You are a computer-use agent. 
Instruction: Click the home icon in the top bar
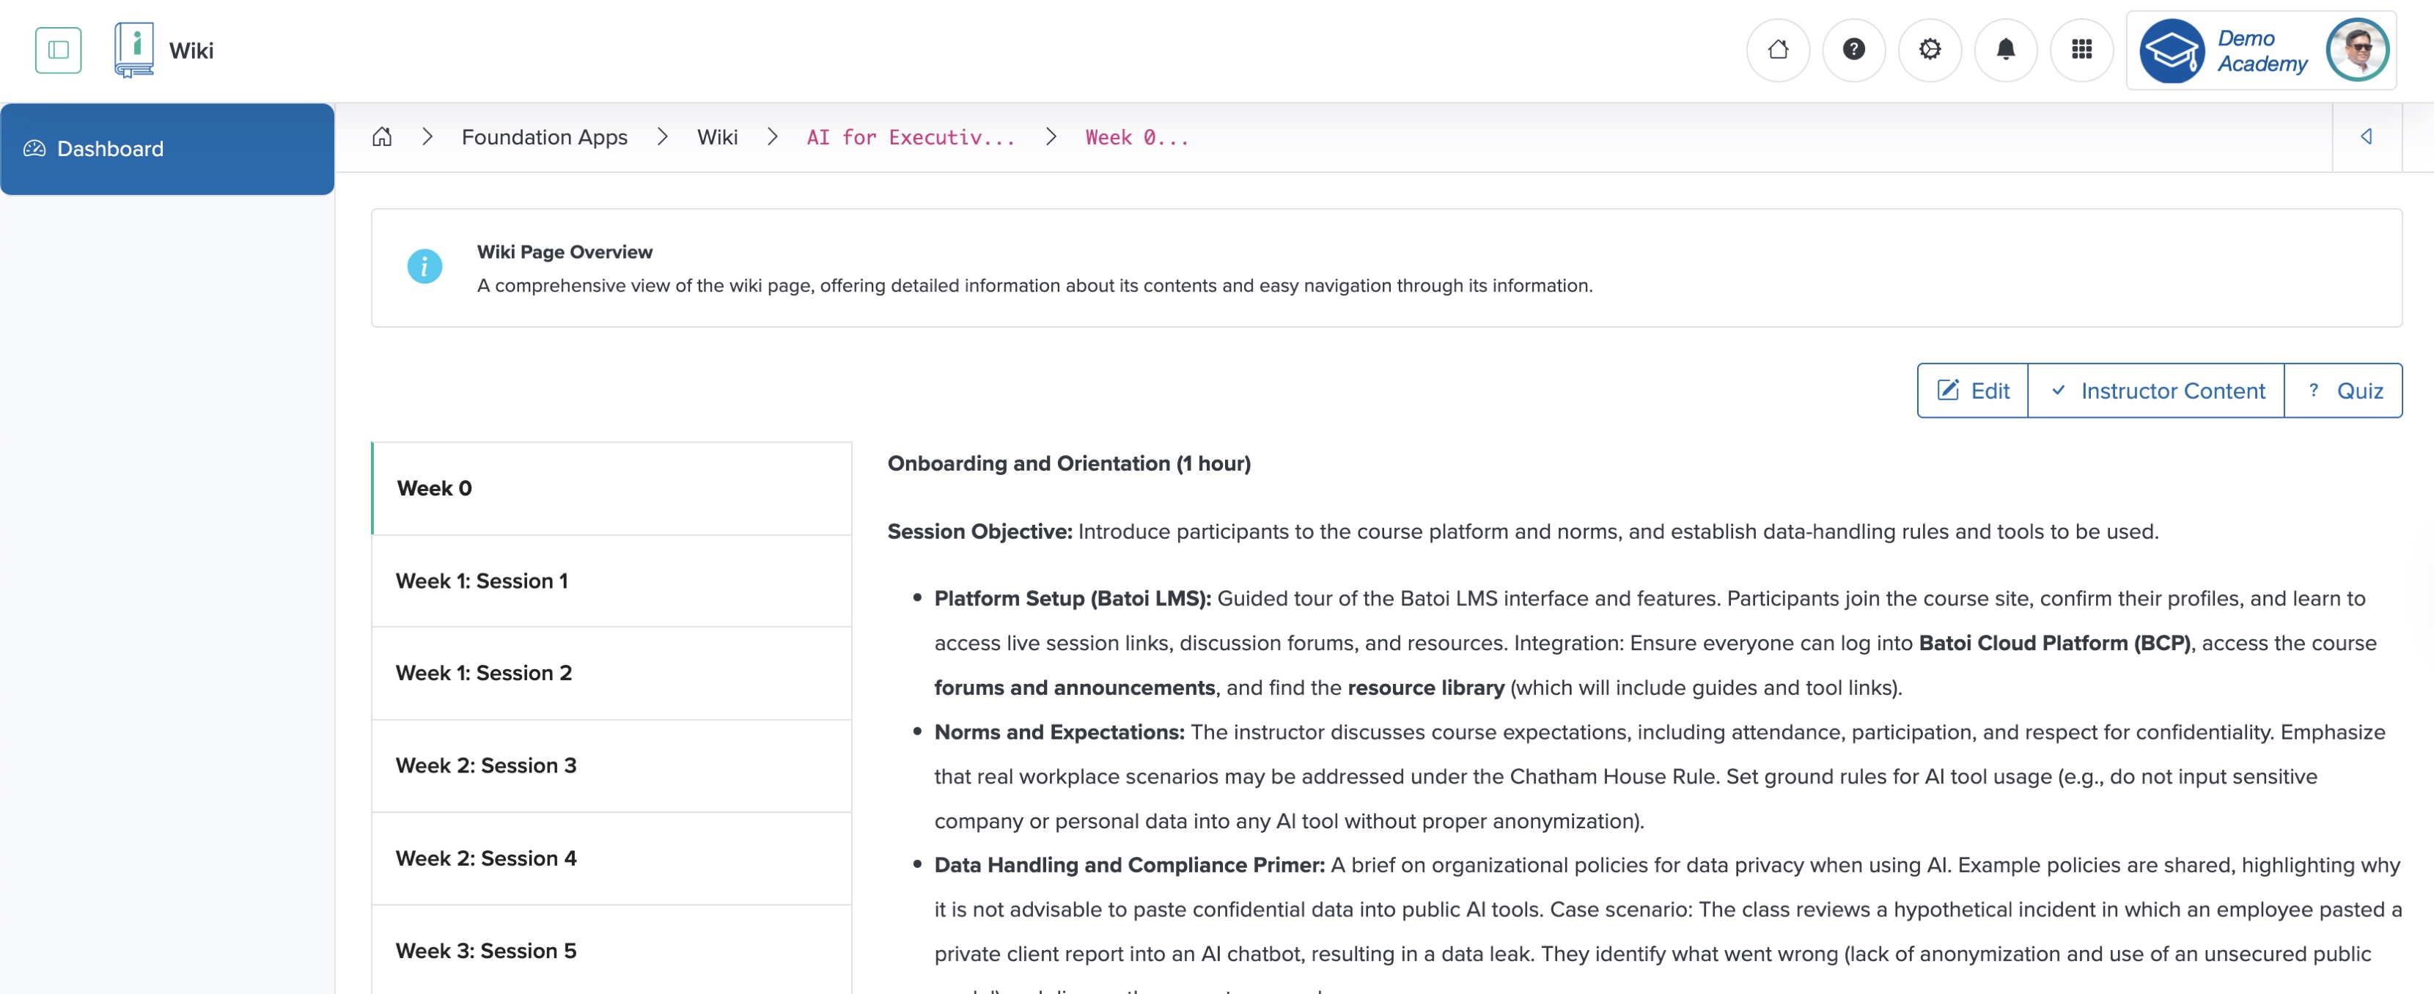(1779, 49)
